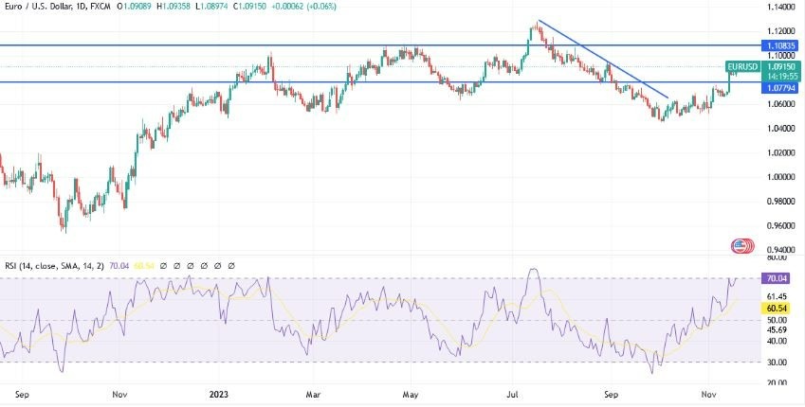Click the purple RSI legend value 70.04
805x407 pixels.
(x=119, y=266)
